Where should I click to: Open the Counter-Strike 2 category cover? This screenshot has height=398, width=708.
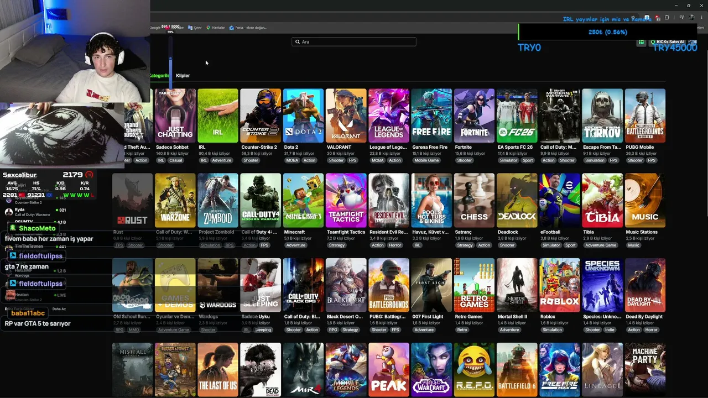click(261, 116)
